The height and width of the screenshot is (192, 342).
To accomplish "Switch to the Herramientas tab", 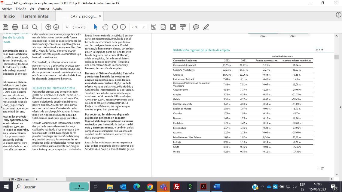I will (x=35, y=16).
